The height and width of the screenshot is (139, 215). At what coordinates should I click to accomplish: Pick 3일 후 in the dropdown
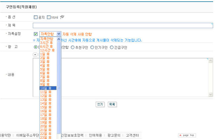(x=48, y=61)
